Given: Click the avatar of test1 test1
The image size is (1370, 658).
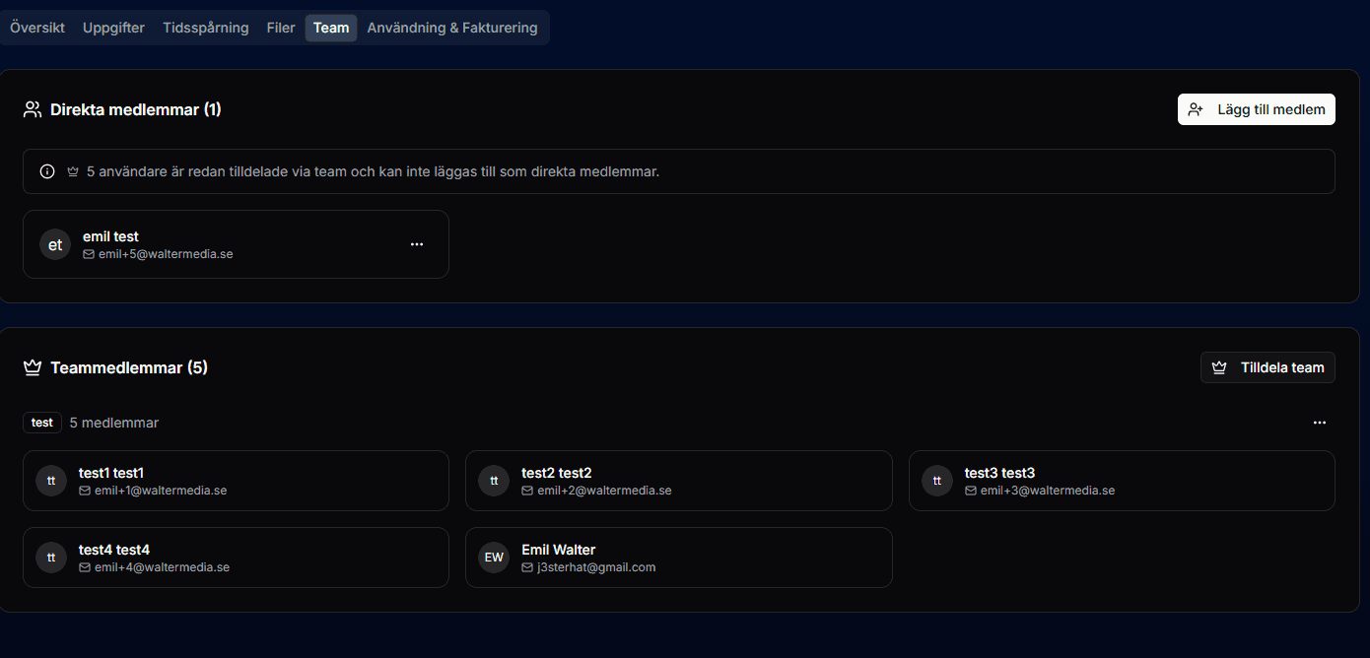Looking at the screenshot, I should pyautogui.click(x=51, y=481).
